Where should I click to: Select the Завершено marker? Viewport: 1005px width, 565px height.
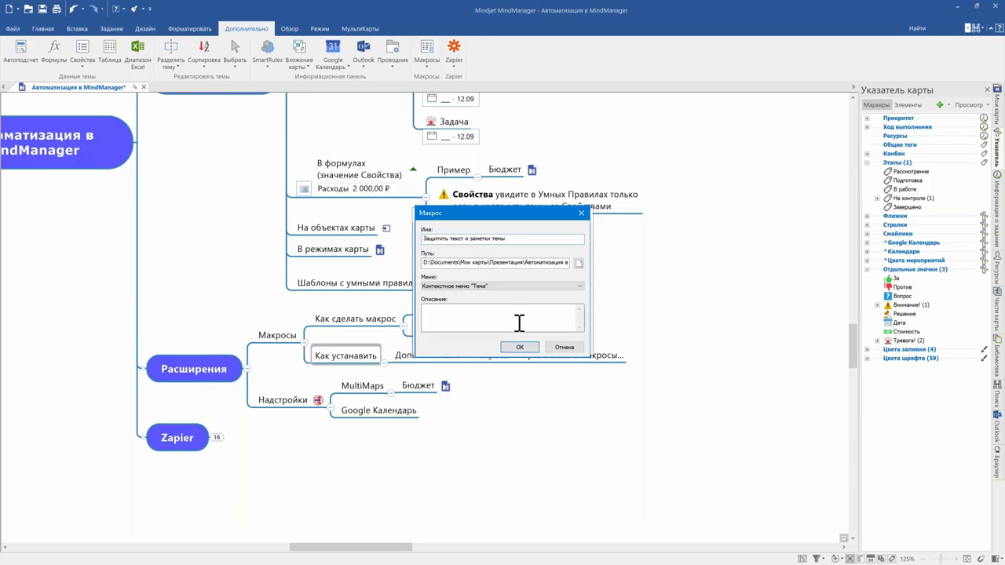click(907, 207)
